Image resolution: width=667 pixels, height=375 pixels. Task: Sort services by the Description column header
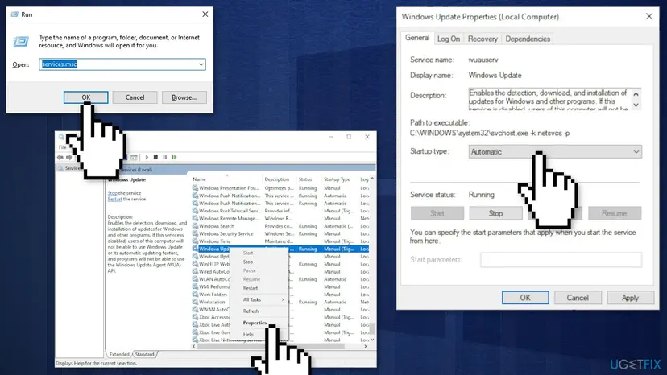279,179
